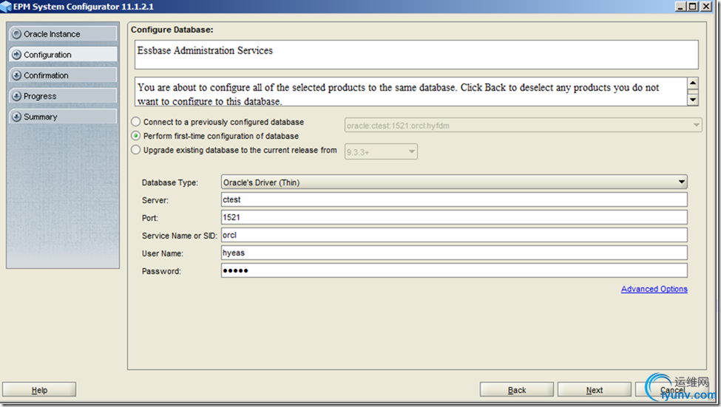Image resolution: width=721 pixels, height=407 pixels.
Task: Click the Summary step icon
Action: [x=16, y=117]
